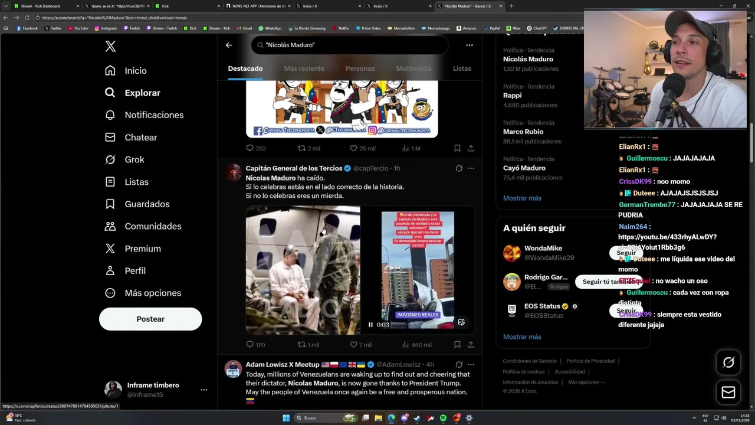Viewport: 755px width, 425px height.
Task: Switch to the Multimedia tab
Action: [413, 68]
